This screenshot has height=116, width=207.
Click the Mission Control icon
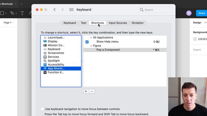tap(45, 45)
